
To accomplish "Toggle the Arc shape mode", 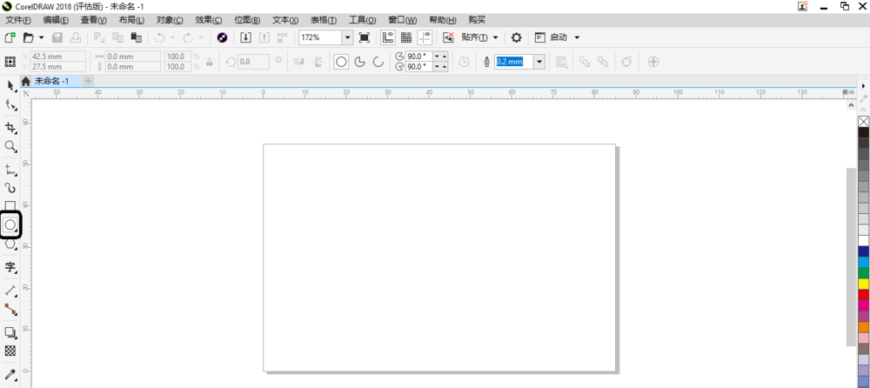I will coord(378,62).
